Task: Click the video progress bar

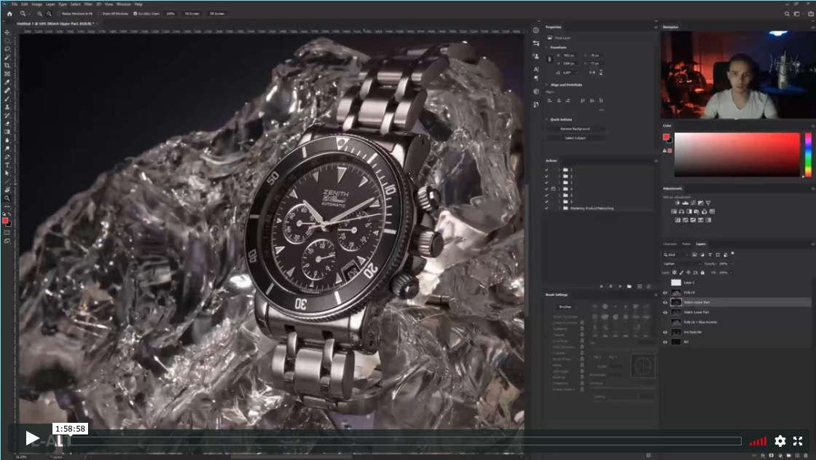Action: coord(406,441)
